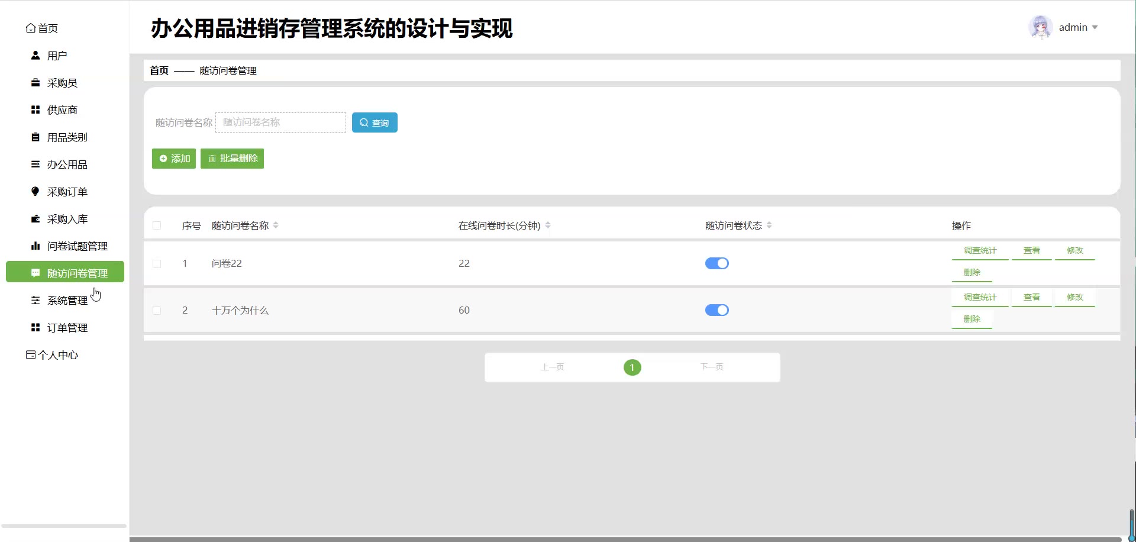Check the select-all checkbox in table header
1136x542 pixels.
pos(157,225)
